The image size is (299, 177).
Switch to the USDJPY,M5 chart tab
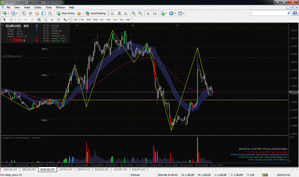(66, 169)
